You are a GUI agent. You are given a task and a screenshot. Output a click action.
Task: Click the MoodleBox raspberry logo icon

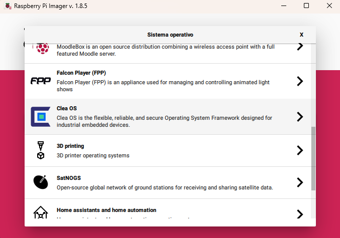click(x=43, y=49)
